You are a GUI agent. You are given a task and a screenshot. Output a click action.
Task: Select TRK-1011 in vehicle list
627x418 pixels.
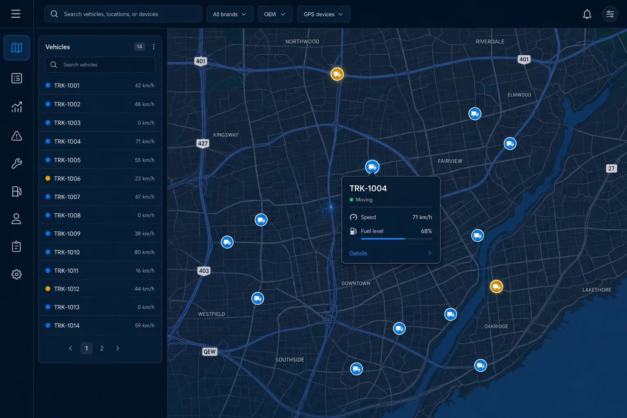tap(100, 270)
